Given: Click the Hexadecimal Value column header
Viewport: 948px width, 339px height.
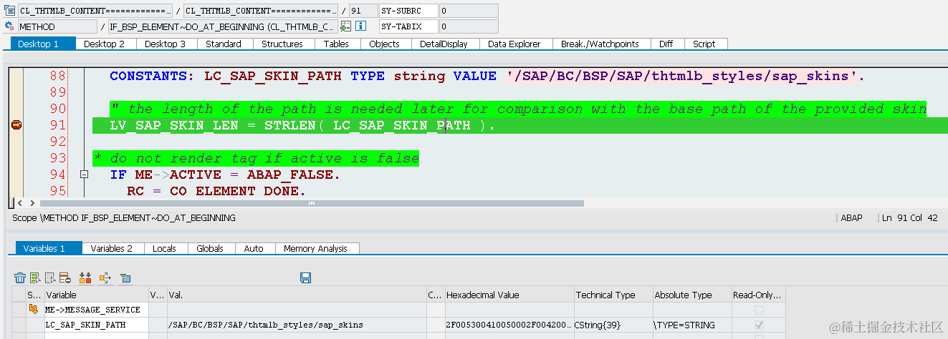Looking at the screenshot, I should coord(508,295).
